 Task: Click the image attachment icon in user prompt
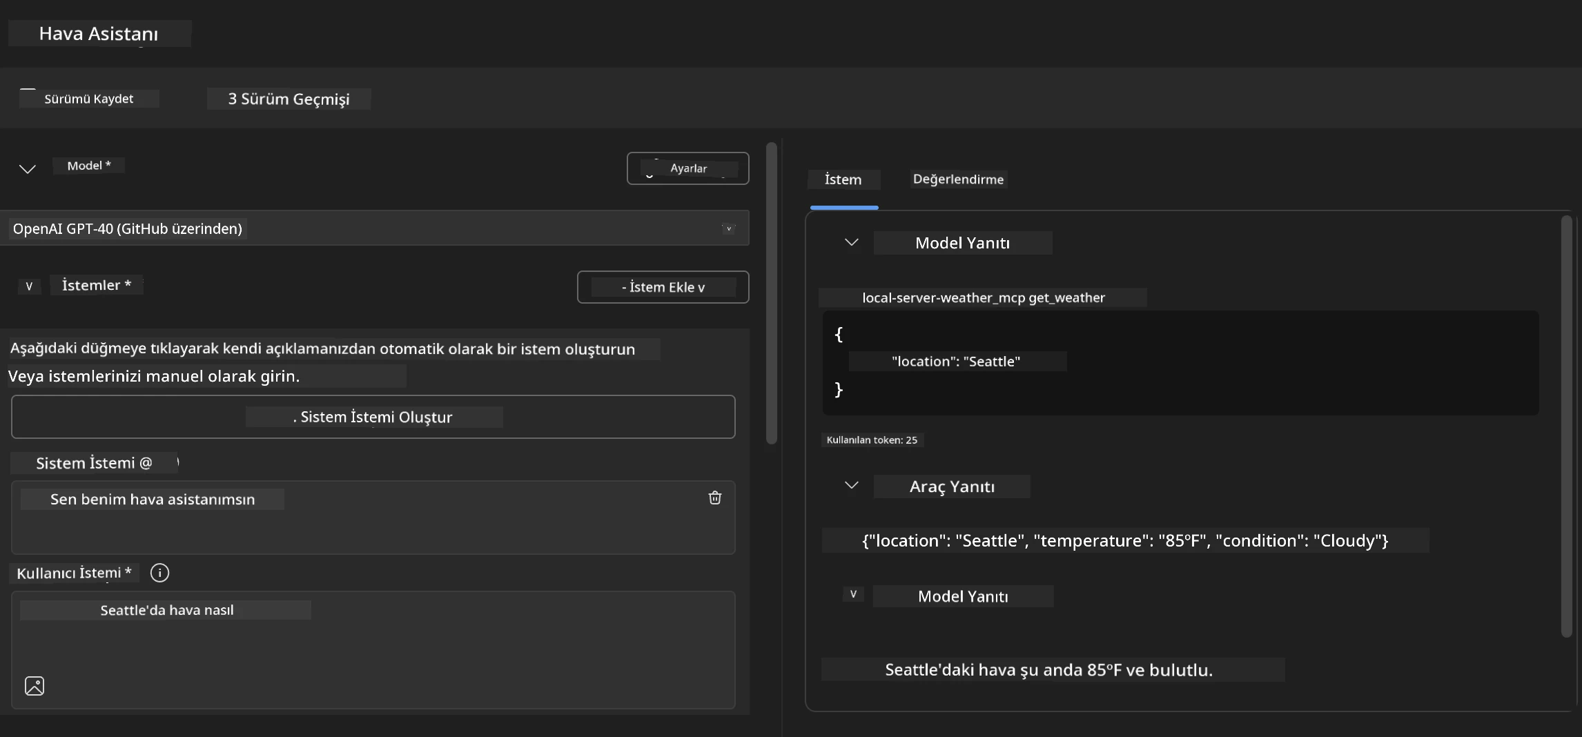(x=35, y=685)
